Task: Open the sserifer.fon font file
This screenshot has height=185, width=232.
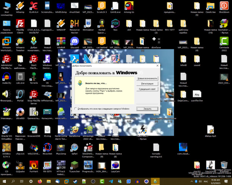Action: coord(197,96)
